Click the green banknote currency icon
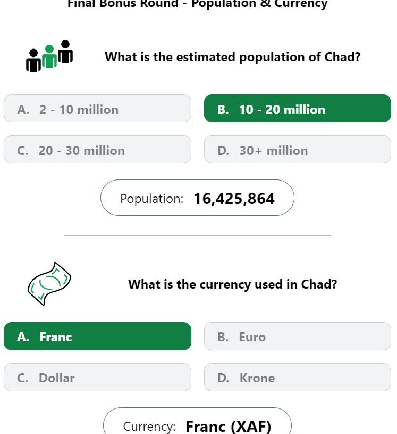397x434 pixels. point(49,284)
